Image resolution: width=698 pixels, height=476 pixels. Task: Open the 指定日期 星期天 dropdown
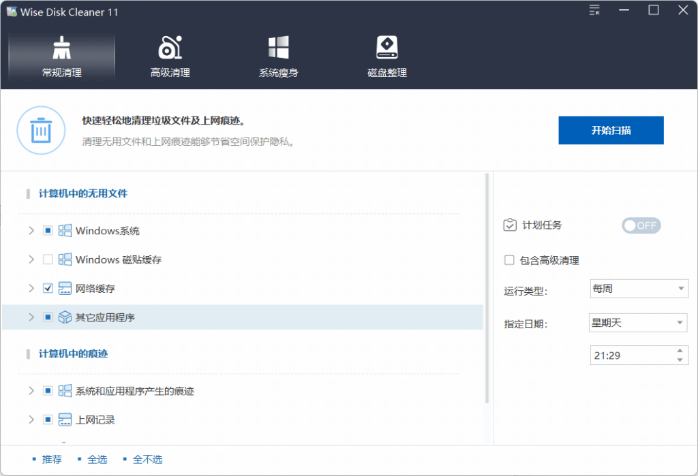638,322
